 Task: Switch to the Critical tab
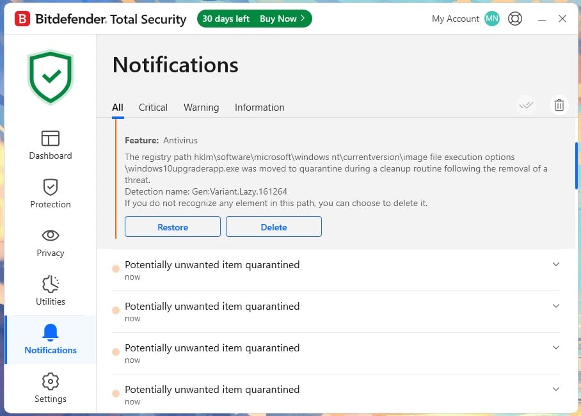tap(153, 108)
